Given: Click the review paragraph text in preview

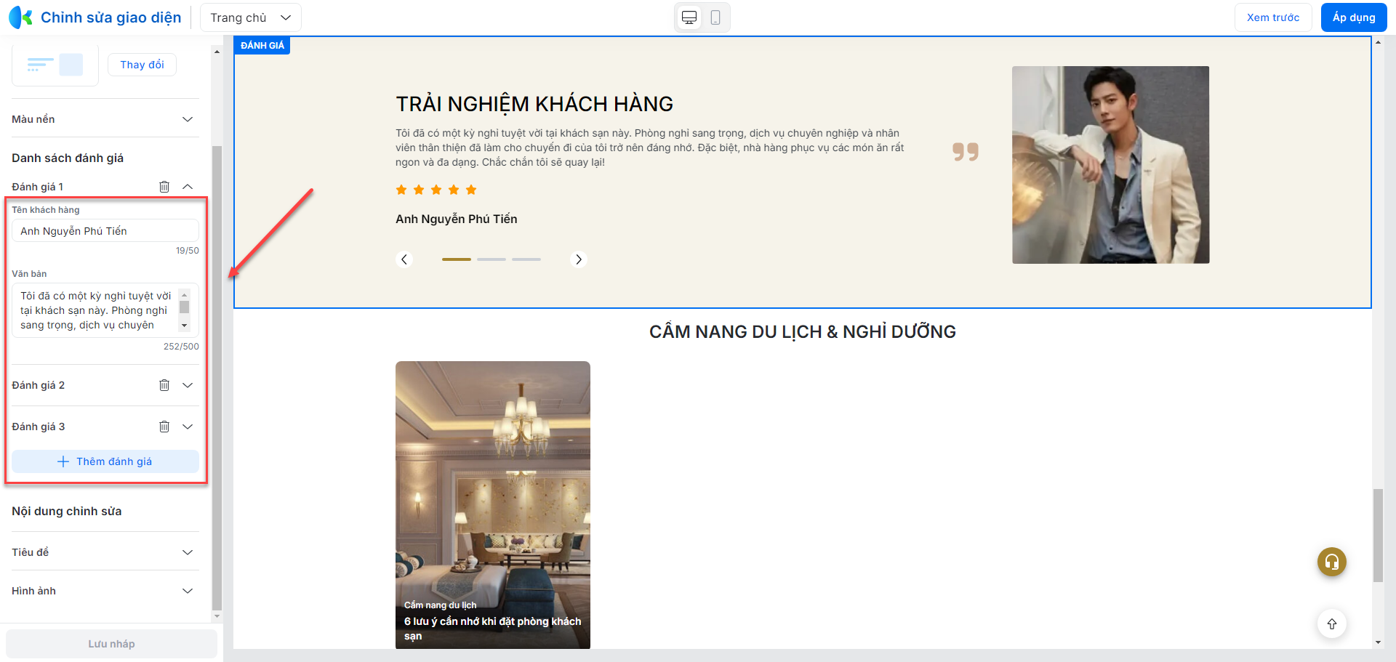Looking at the screenshot, I should coord(650,148).
